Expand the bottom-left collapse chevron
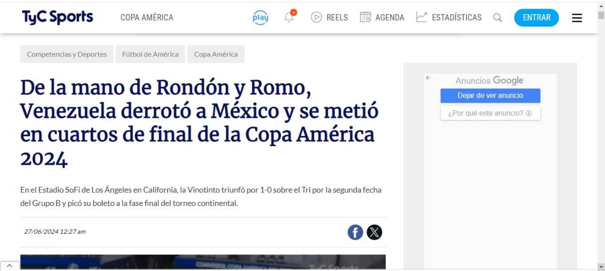This screenshot has width=605, height=271. click(x=10, y=265)
